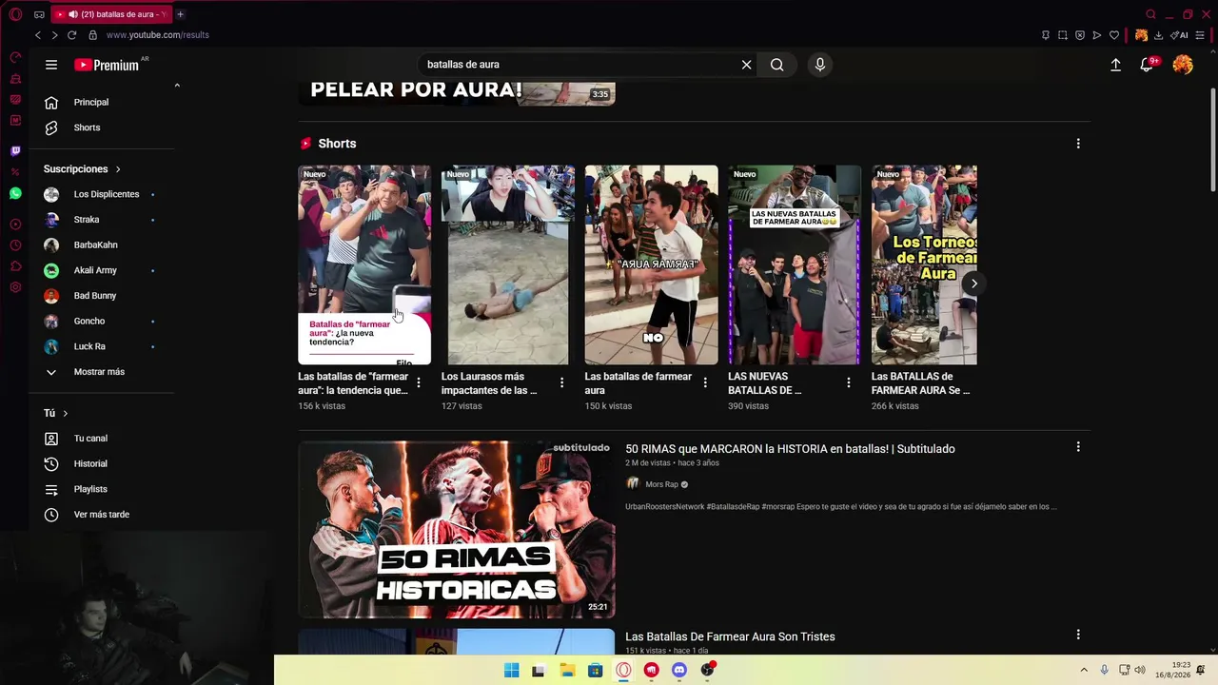Go forward with the browser forward arrow
This screenshot has width=1218, height=685.
54,35
